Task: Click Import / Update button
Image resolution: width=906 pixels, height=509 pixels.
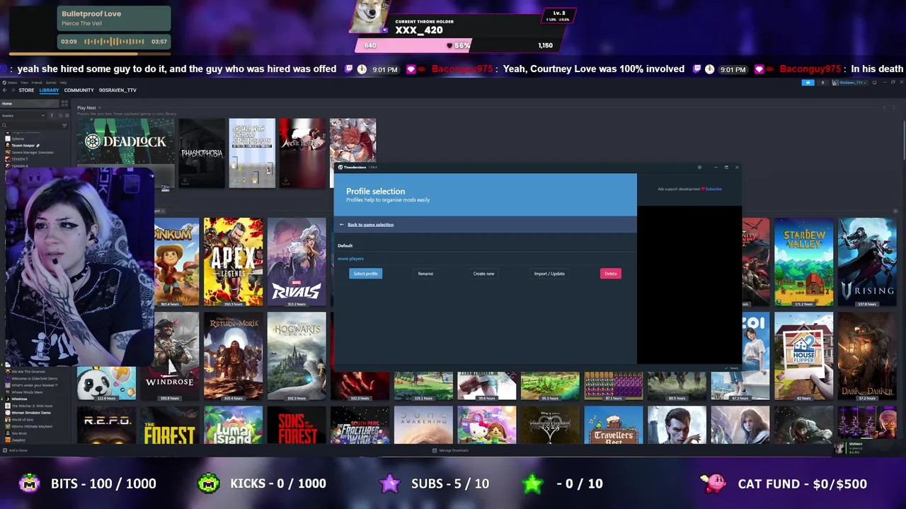Action: tap(549, 274)
